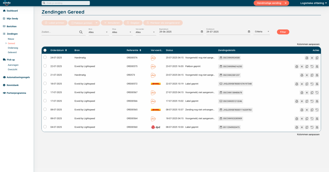This screenshot has width=329, height=172.
Task: Select the row for ORD00572
Action: [45, 83]
